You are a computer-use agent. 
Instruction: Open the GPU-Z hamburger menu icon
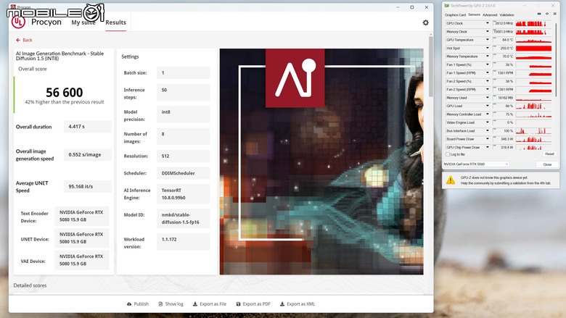pyautogui.click(x=555, y=14)
